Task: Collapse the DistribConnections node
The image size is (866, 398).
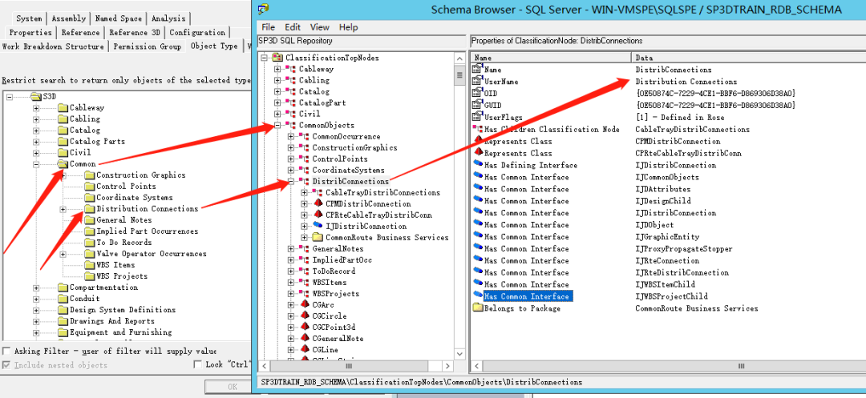Action: pos(291,181)
